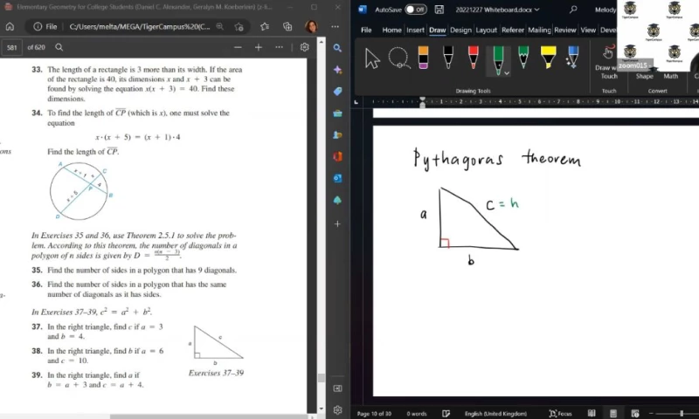Click the ruler tab selector corner
The image size is (699, 419).
click(x=356, y=102)
